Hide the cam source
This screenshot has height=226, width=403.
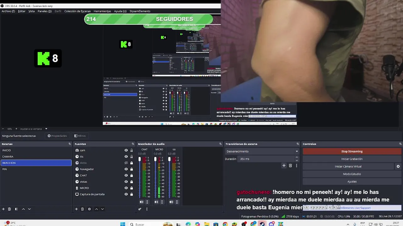[126, 150]
